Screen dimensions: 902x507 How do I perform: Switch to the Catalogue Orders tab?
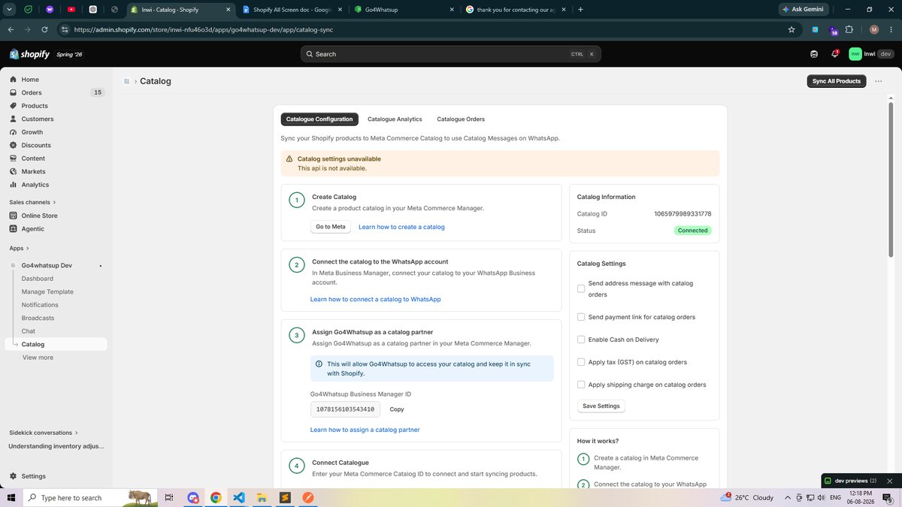click(461, 119)
